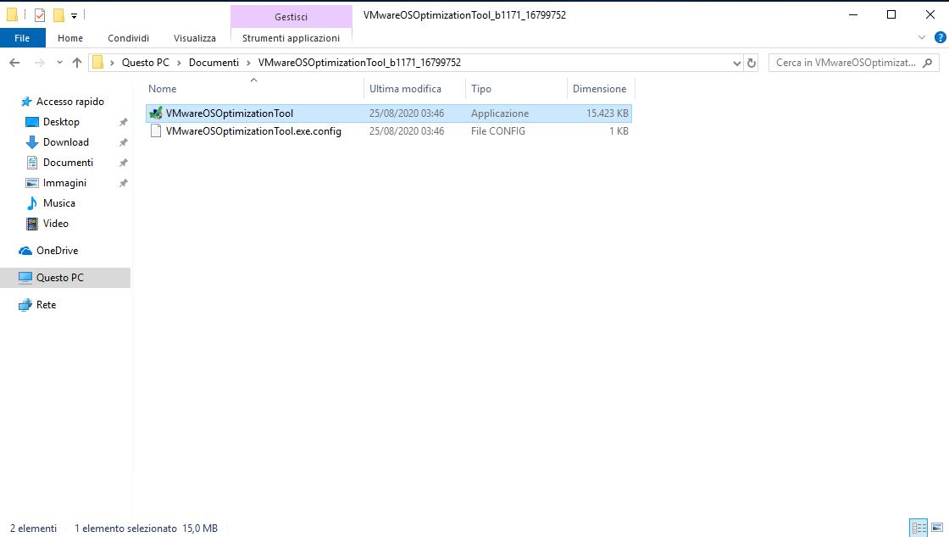Click the pin icon next to Immagini
The height and width of the screenshot is (537, 949).
[x=124, y=183]
